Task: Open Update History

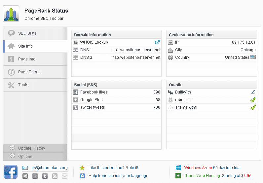Action: (x=35, y=148)
